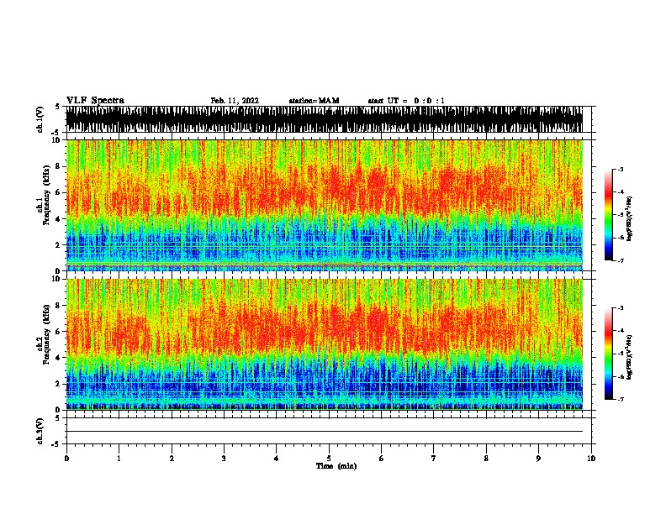The width and height of the screenshot is (666, 514).
Task: Click the log(PSD) label of the ch.2 color bar
Action: [x=630, y=357]
